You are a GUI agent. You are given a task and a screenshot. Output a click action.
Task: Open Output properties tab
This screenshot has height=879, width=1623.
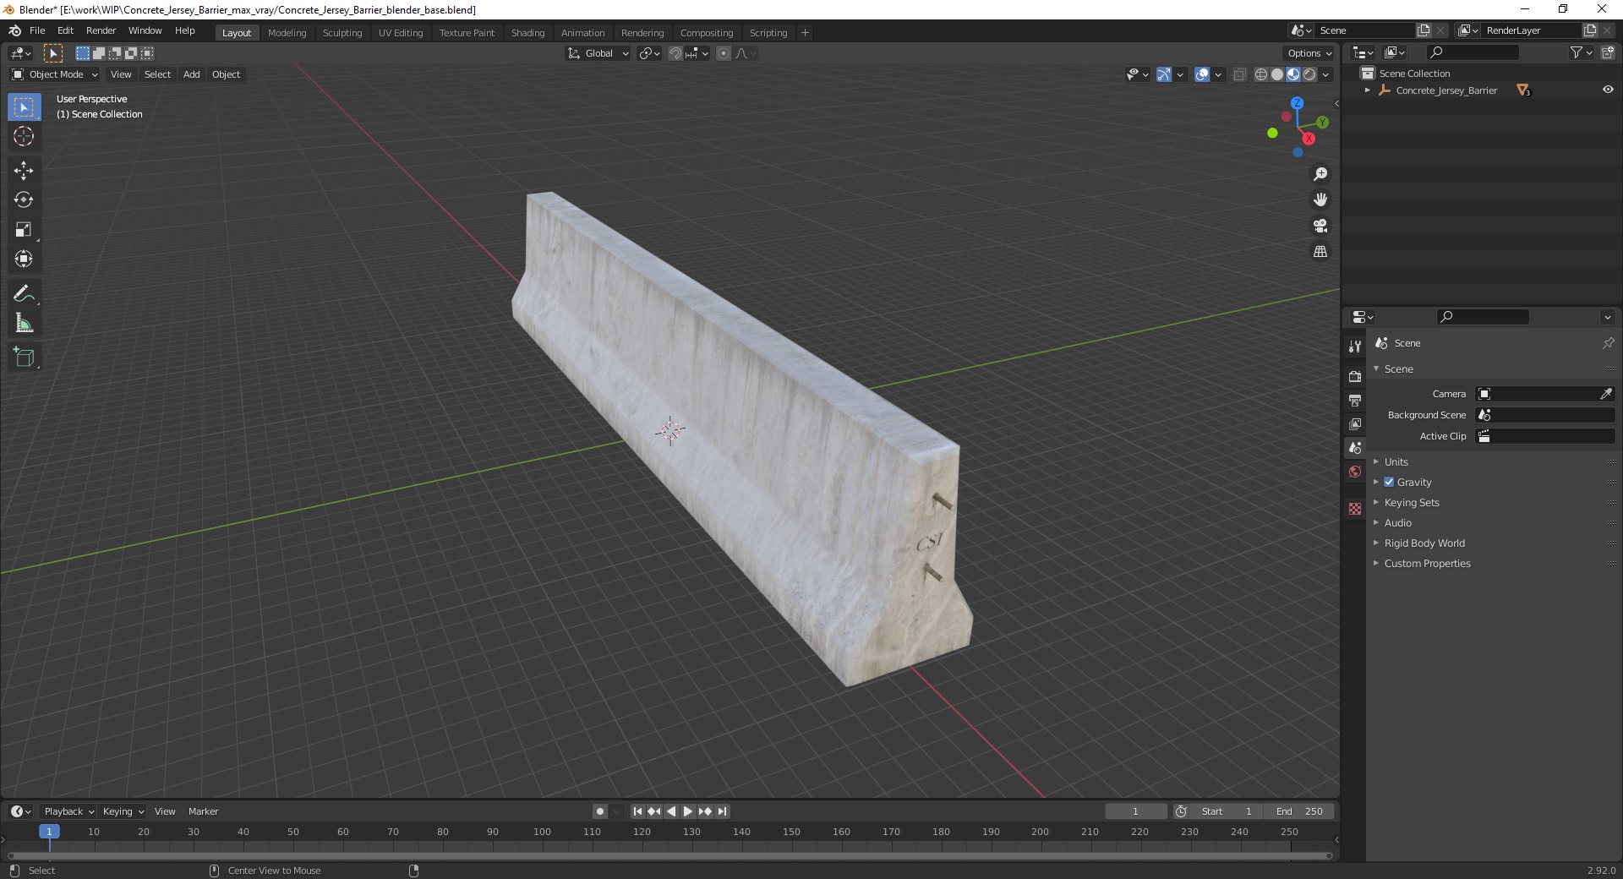pos(1355,400)
